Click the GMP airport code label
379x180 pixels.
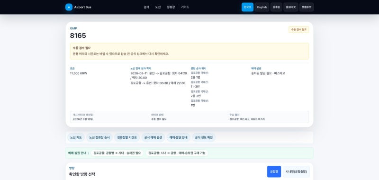73,28
